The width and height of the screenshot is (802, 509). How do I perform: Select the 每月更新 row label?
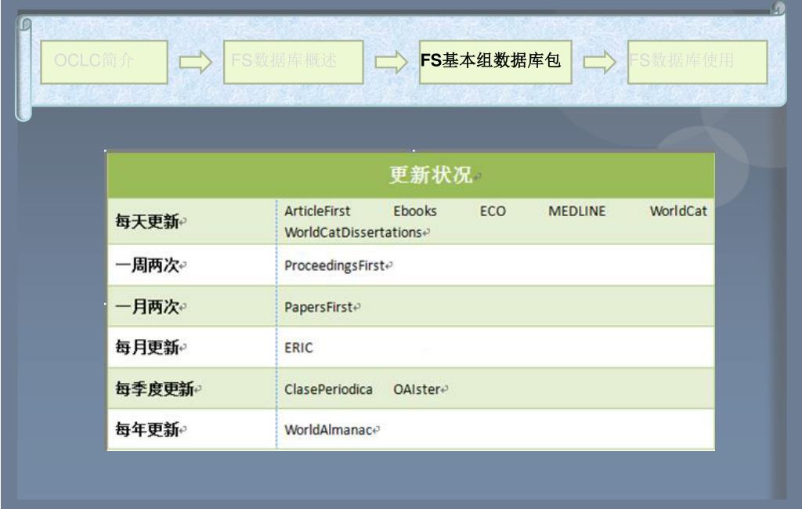147,348
